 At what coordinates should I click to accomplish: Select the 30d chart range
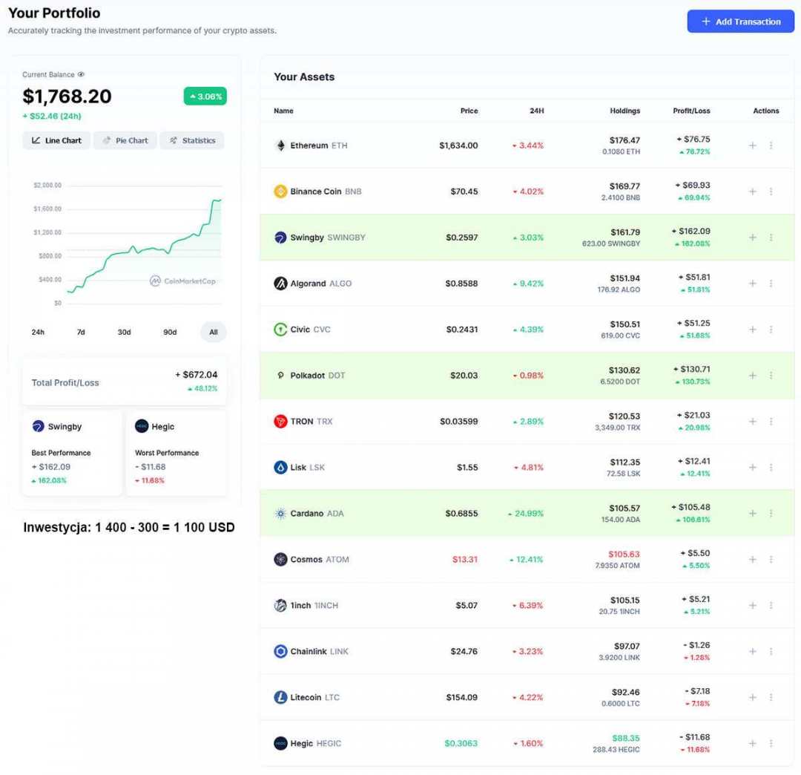pos(124,332)
